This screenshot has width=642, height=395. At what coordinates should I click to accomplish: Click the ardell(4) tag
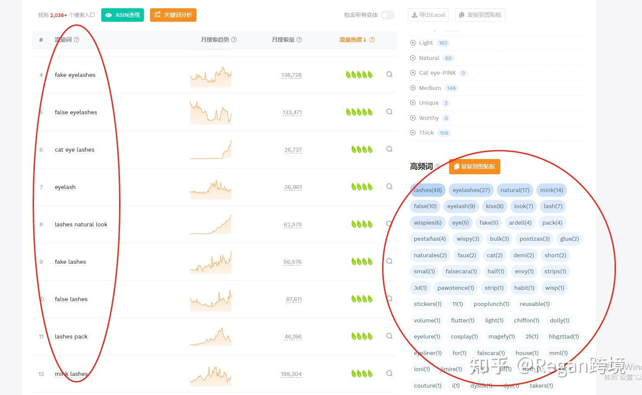(x=520, y=222)
